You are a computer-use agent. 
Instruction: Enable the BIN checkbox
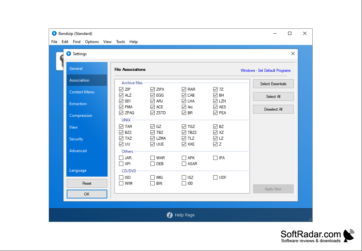pos(153,183)
